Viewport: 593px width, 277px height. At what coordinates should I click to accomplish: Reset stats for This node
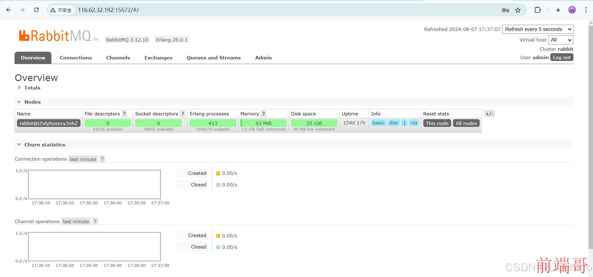coord(437,123)
